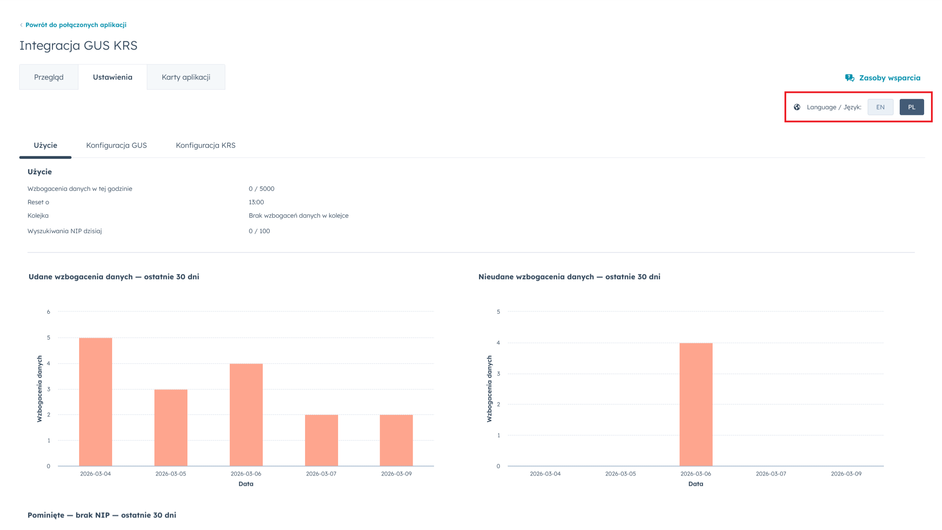The width and height of the screenshot is (942, 530).
Task: Click the 0 / 5000 value
Action: pyautogui.click(x=261, y=189)
